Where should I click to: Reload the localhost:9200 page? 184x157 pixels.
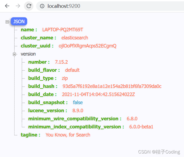pos(29,6)
